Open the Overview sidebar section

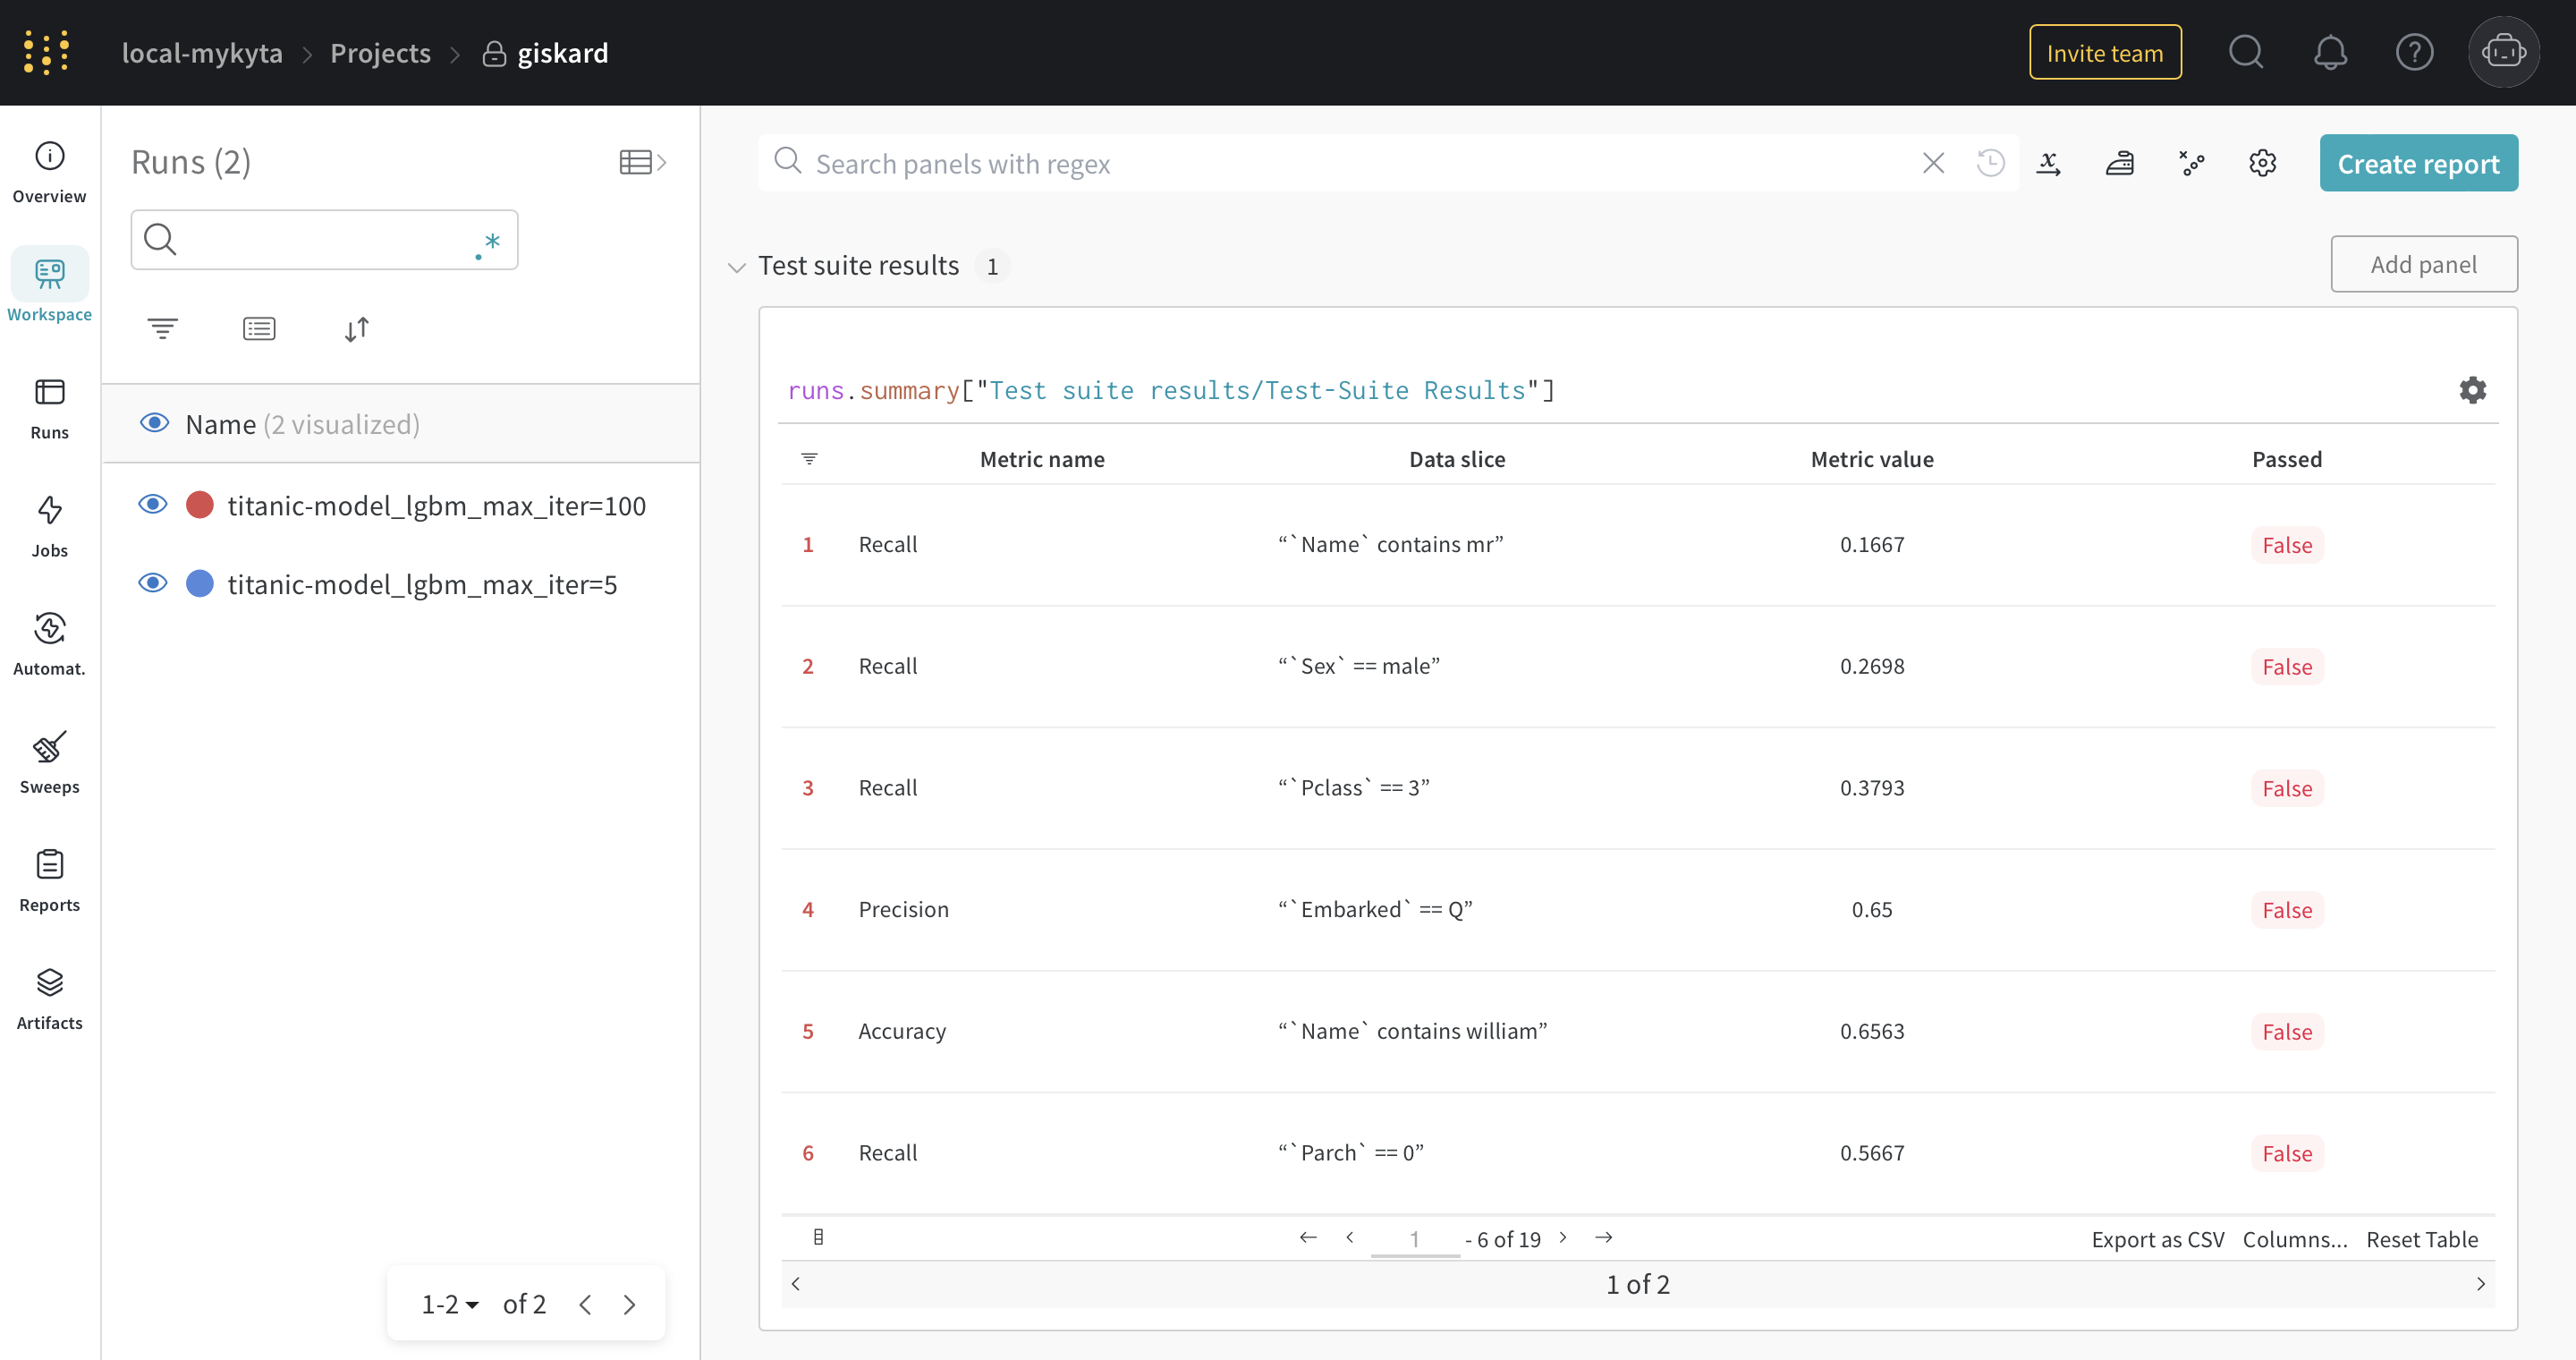point(49,172)
